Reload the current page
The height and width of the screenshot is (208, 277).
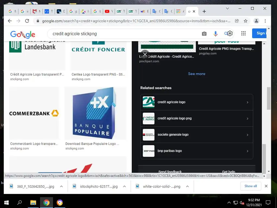(x=27, y=21)
